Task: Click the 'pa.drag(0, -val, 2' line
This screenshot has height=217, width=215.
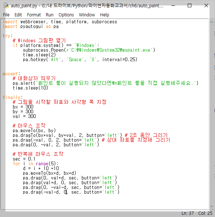Action: 56,145
